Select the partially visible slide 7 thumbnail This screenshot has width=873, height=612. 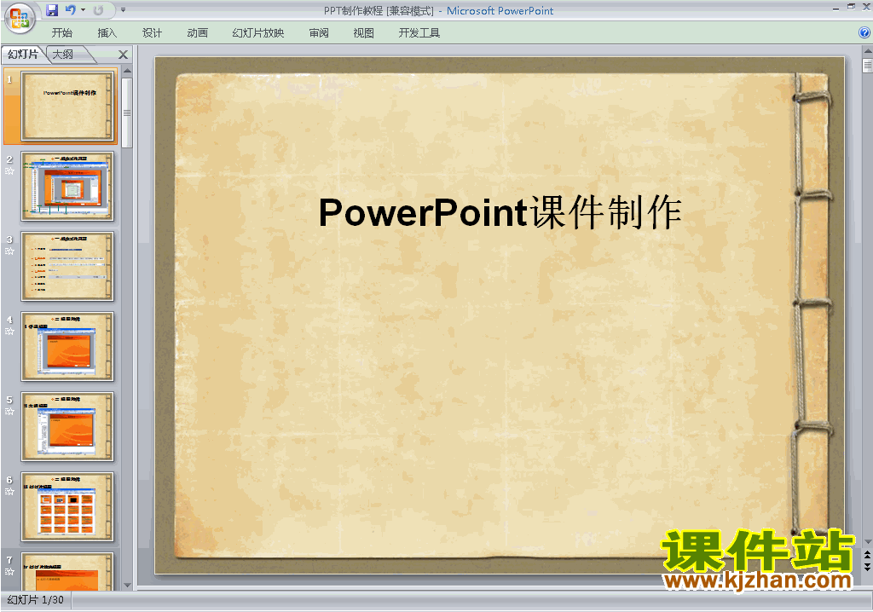(x=67, y=571)
